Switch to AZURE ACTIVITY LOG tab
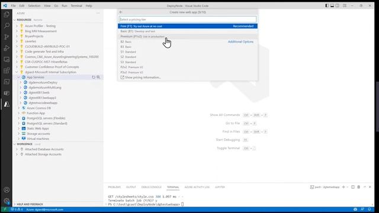This screenshot has height=213, width=379. point(197,187)
